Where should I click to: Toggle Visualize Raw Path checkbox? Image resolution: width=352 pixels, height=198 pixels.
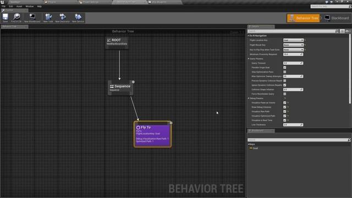285,112
